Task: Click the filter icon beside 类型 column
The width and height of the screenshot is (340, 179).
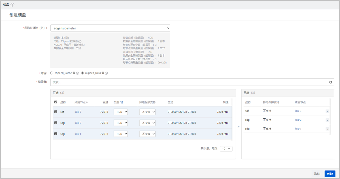Action: pyautogui.click(x=122, y=102)
